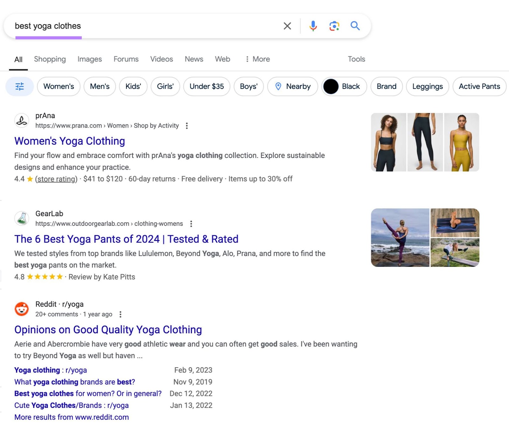Click the '20+ comments · 1 year ago' text
The image size is (509, 431).
pos(74,314)
